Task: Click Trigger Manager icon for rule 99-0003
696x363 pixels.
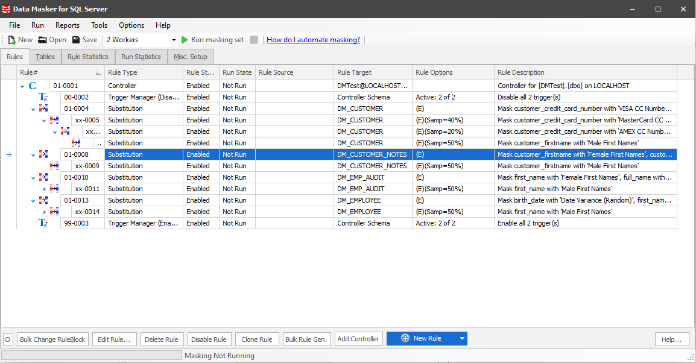Action: click(x=43, y=223)
